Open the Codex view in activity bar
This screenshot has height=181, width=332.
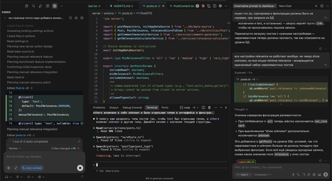(54, 6)
